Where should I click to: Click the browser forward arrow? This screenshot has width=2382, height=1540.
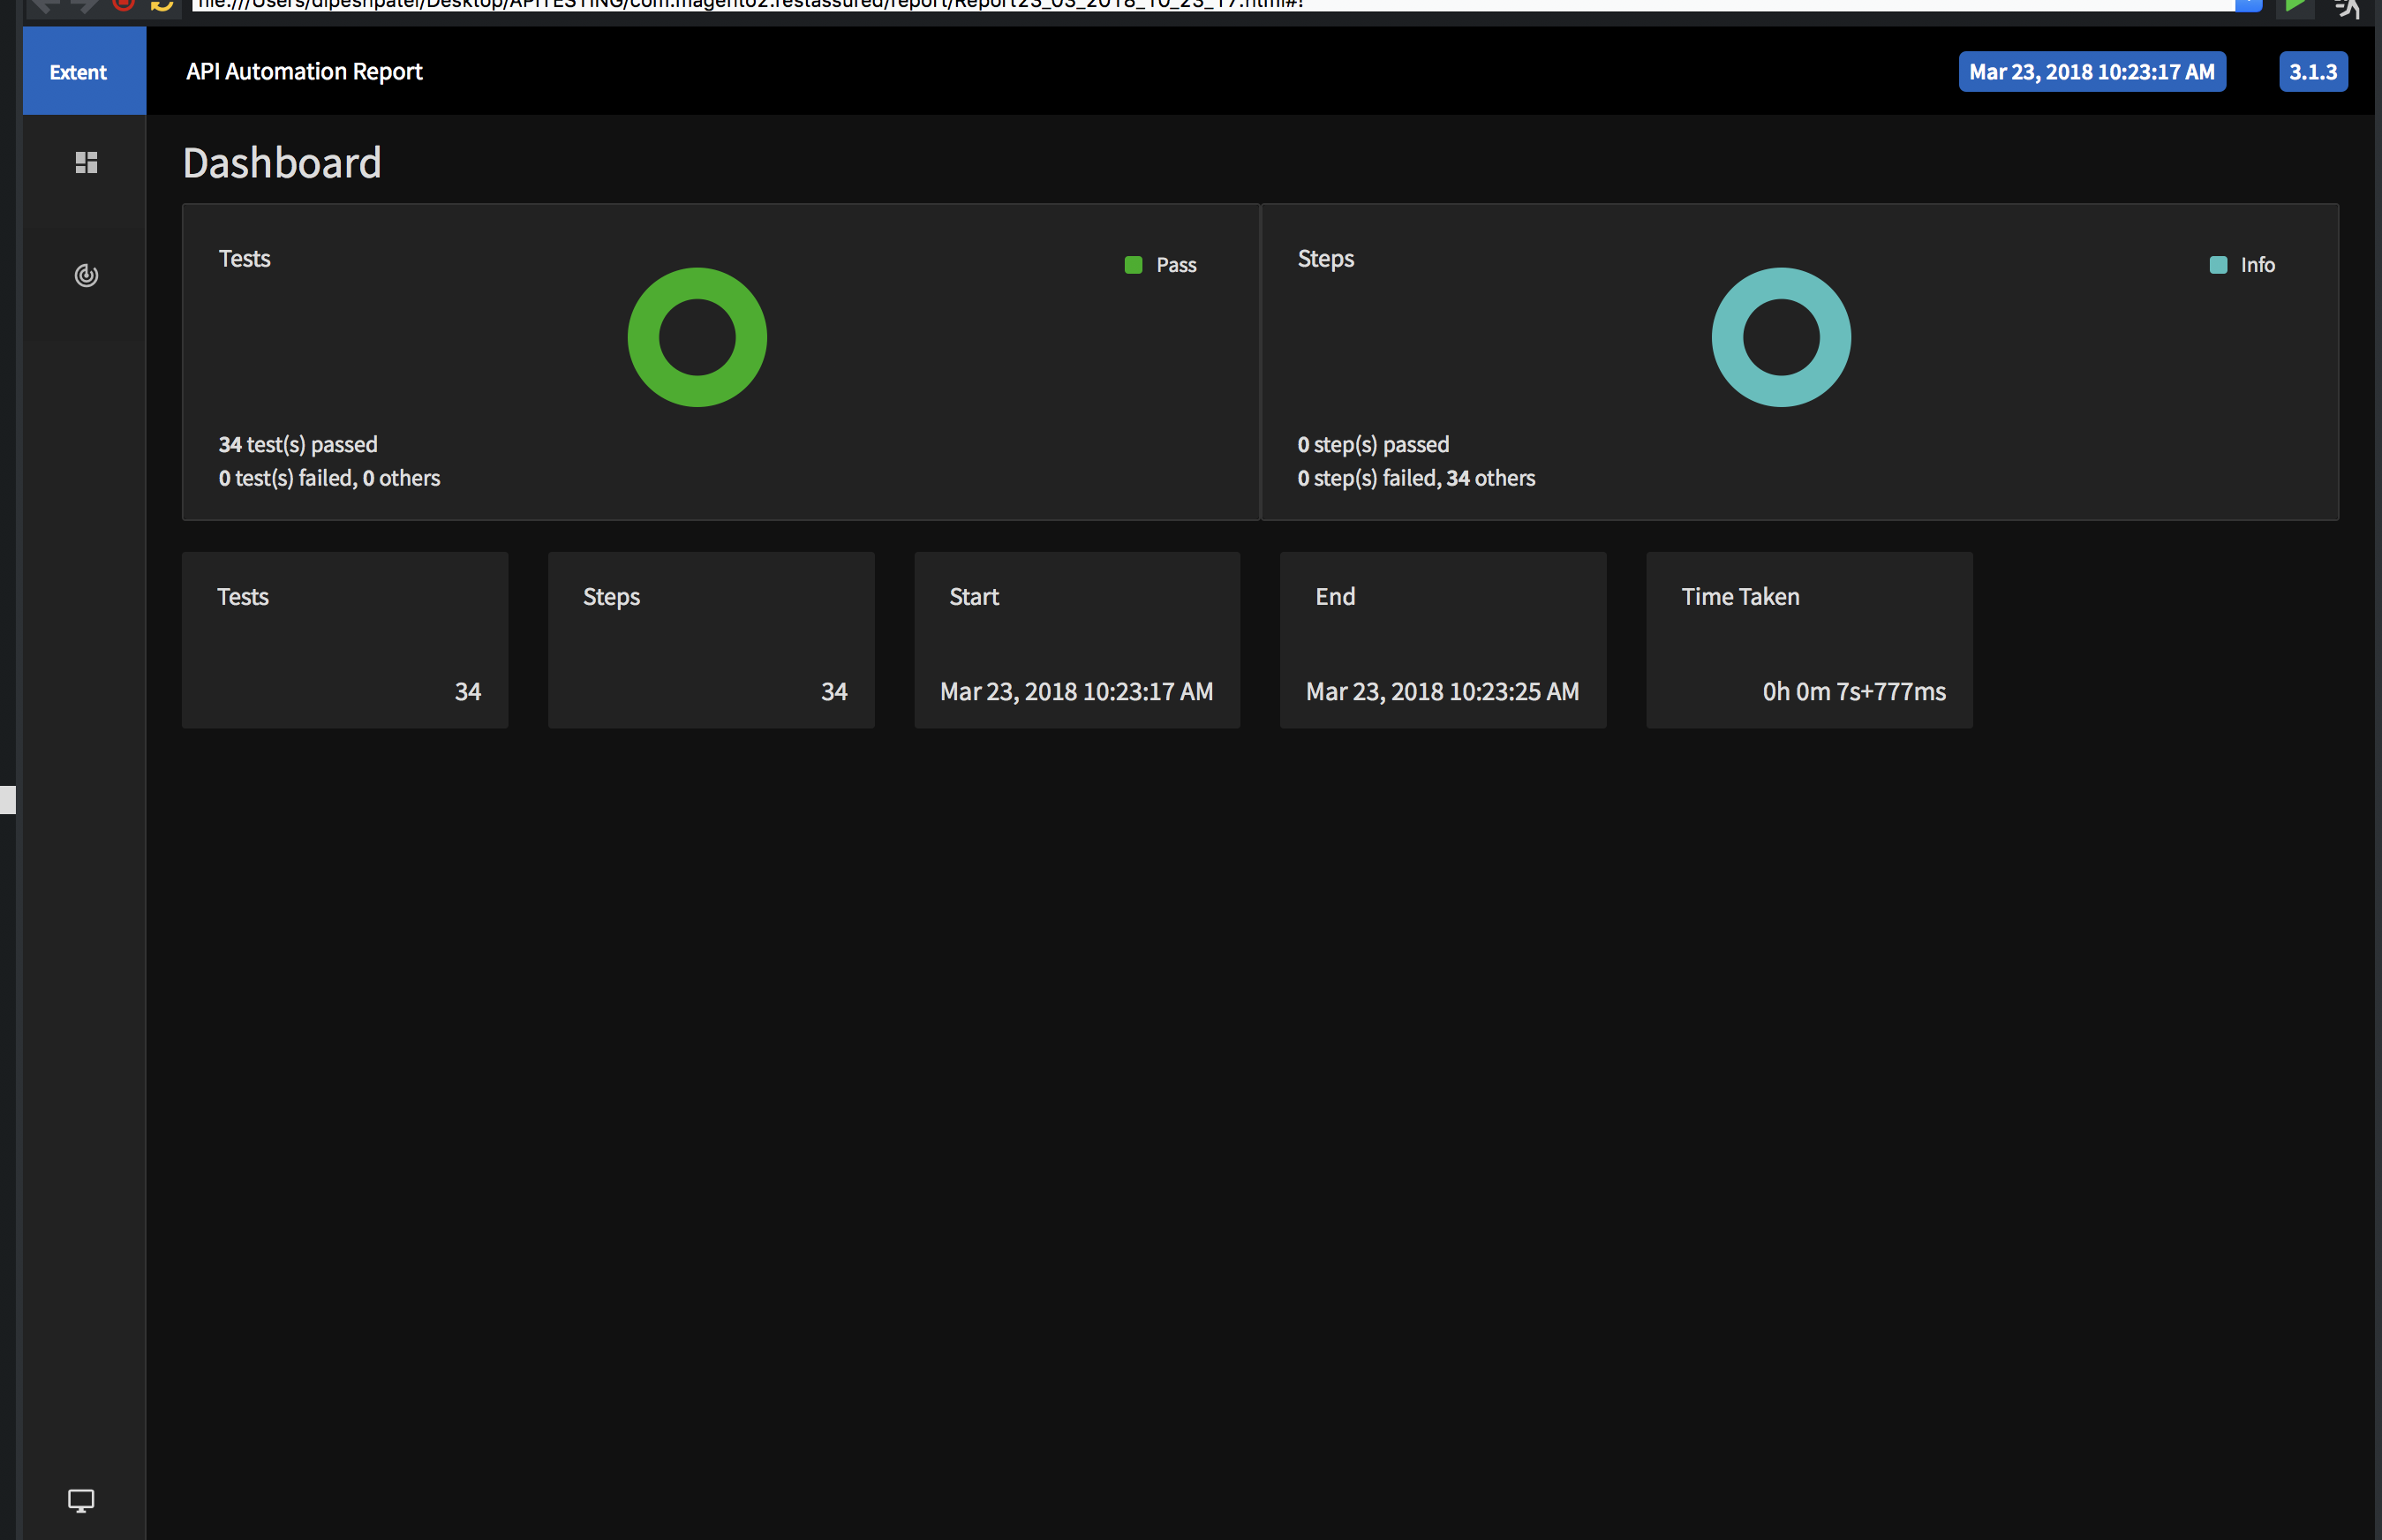tap(82, 6)
